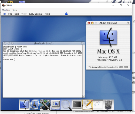Launch the Mail stamp dock icon
Viewport: 135px width, 114px height.
(35, 105)
